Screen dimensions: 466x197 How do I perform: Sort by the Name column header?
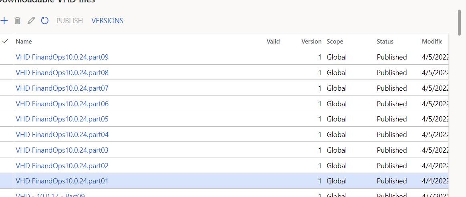pyautogui.click(x=24, y=42)
